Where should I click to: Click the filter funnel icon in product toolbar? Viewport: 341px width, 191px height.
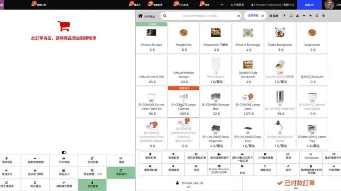point(284,15)
